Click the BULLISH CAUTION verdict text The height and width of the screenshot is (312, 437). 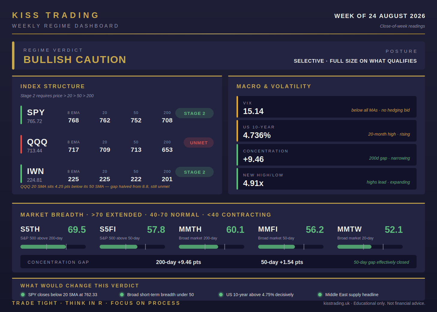(75, 60)
